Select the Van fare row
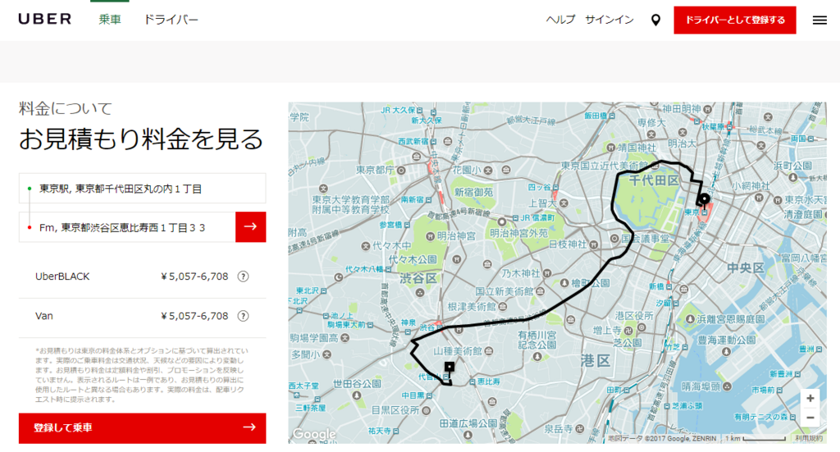The image size is (840, 452). [143, 317]
